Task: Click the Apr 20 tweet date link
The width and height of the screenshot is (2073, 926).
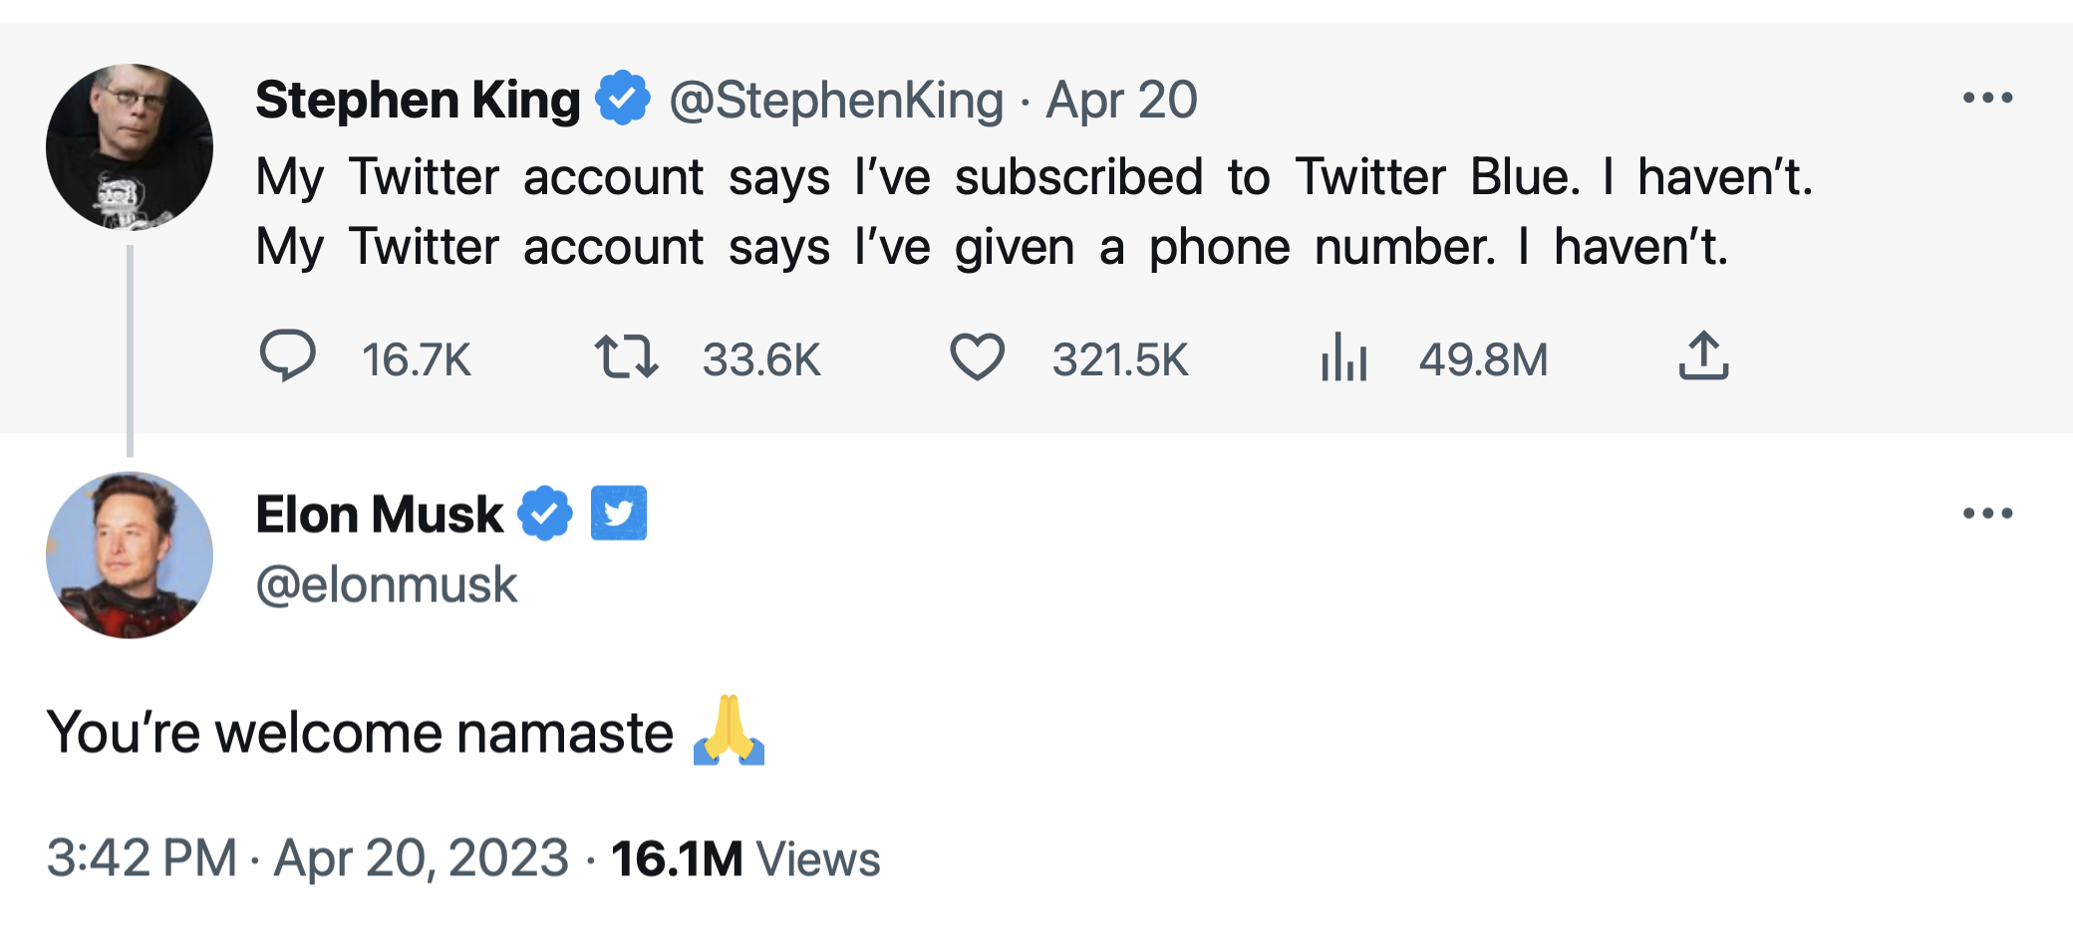Action: [1121, 100]
